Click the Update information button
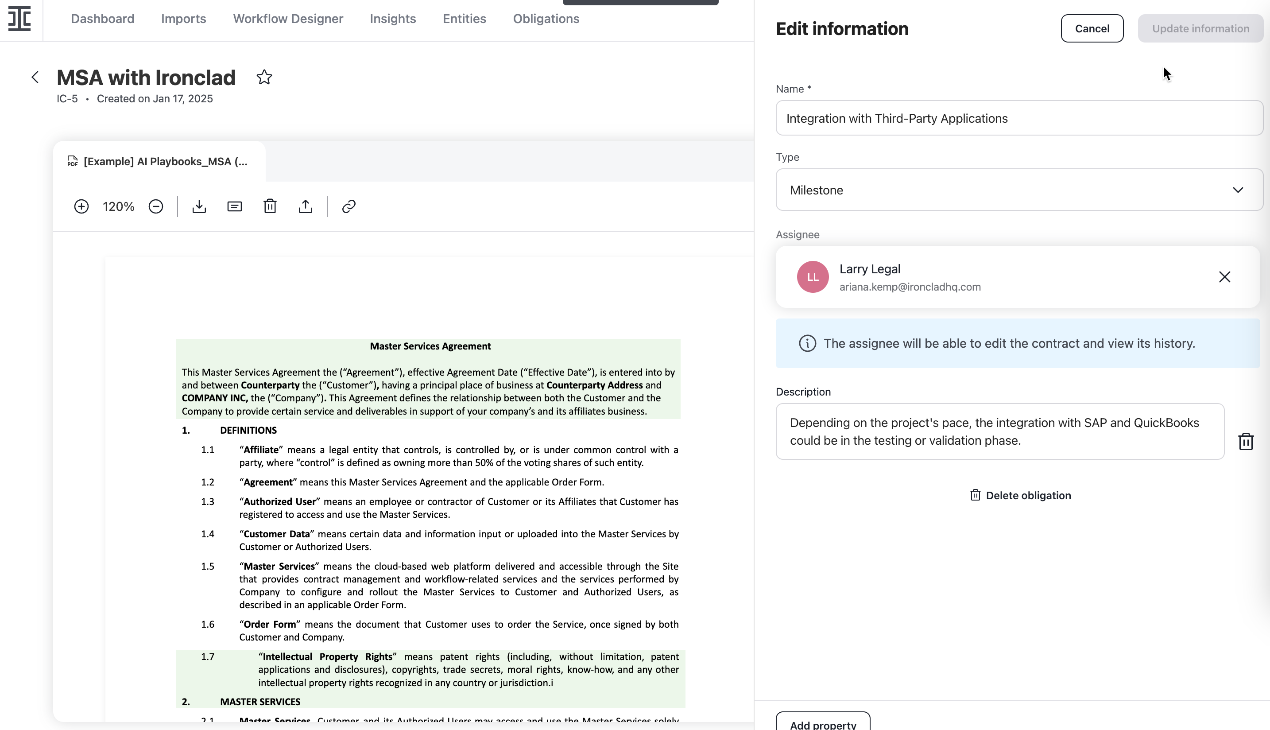The width and height of the screenshot is (1270, 730). 1200,29
